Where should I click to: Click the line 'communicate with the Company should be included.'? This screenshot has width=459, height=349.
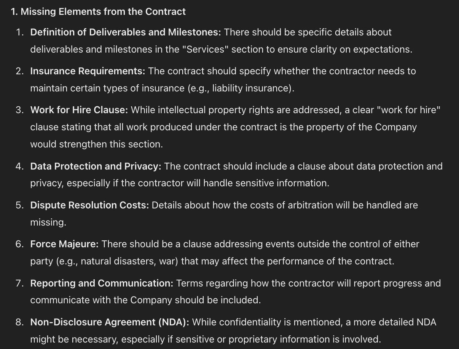145,300
